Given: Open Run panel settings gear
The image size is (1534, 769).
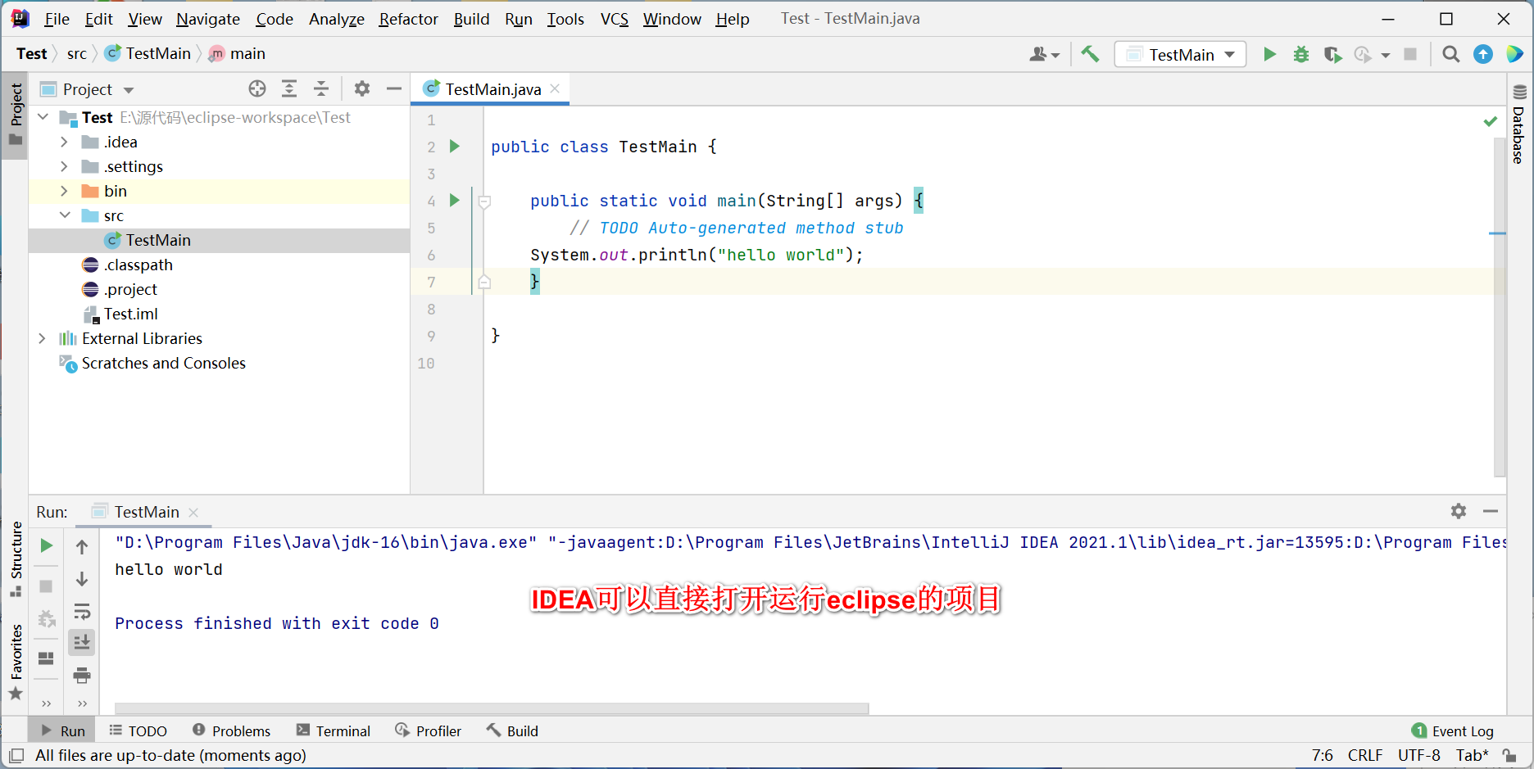Looking at the screenshot, I should [1459, 511].
